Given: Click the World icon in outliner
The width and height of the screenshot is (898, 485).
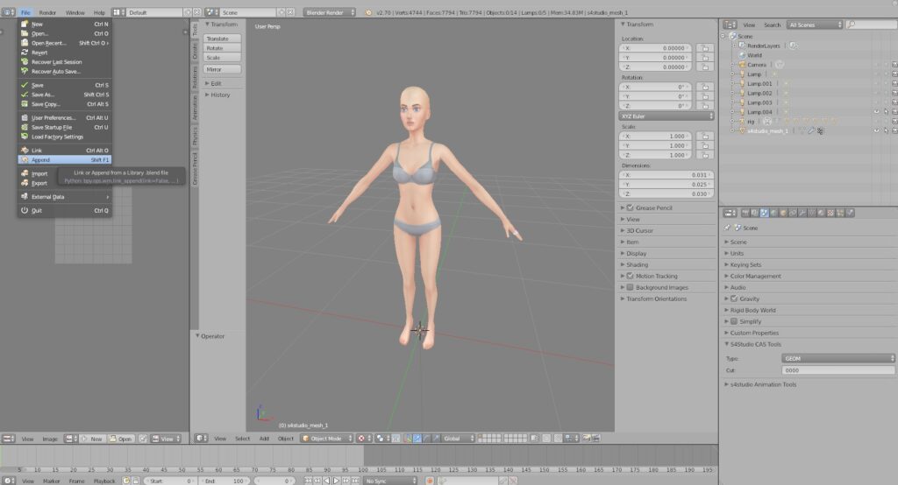Looking at the screenshot, I should click(x=741, y=55).
